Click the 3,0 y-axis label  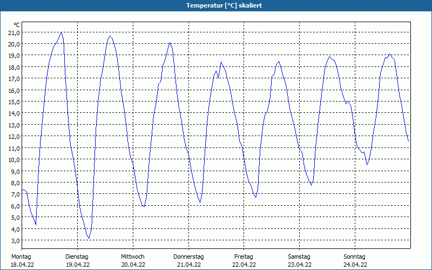click(15, 240)
